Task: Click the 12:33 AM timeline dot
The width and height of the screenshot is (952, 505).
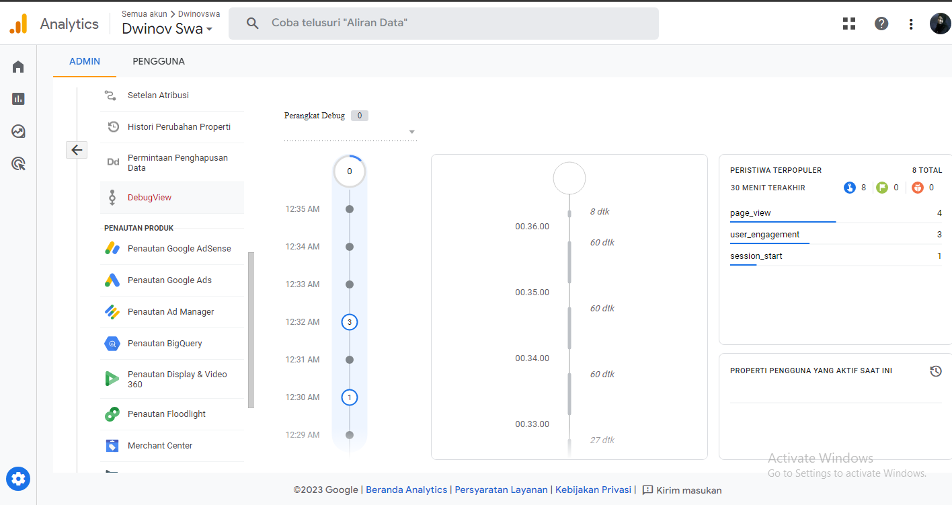Action: click(349, 284)
